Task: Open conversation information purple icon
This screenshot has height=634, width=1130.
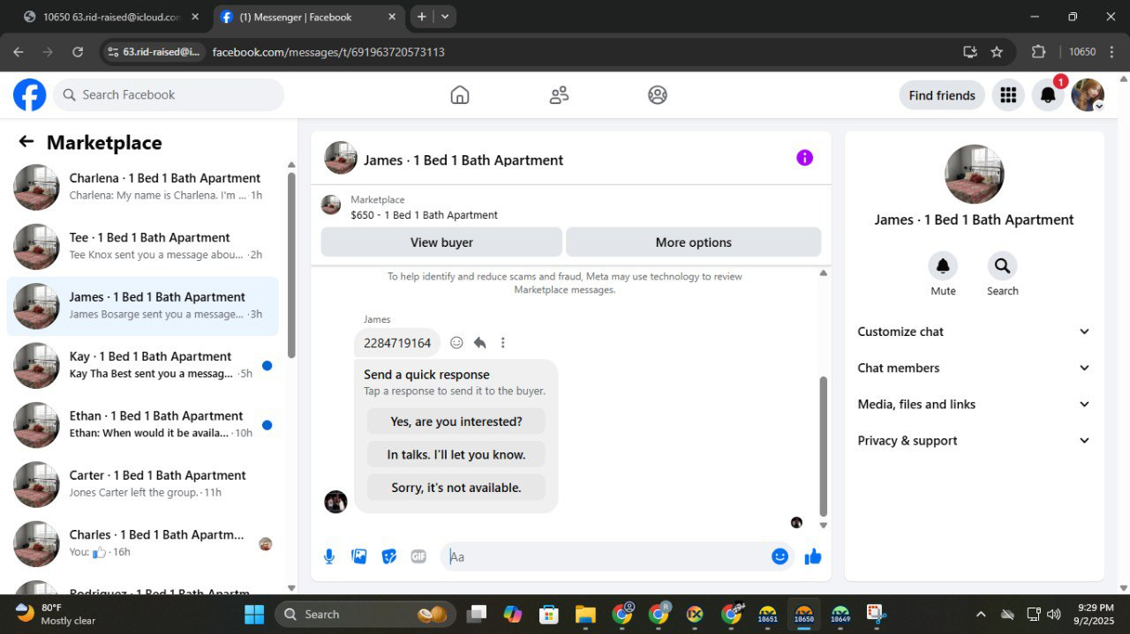Action: pos(804,158)
